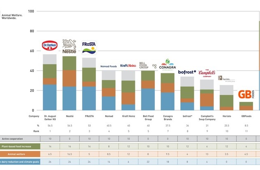This screenshot has width=260, height=170.
Task: Click the Kraft Heinz logo
Action: pos(128,66)
